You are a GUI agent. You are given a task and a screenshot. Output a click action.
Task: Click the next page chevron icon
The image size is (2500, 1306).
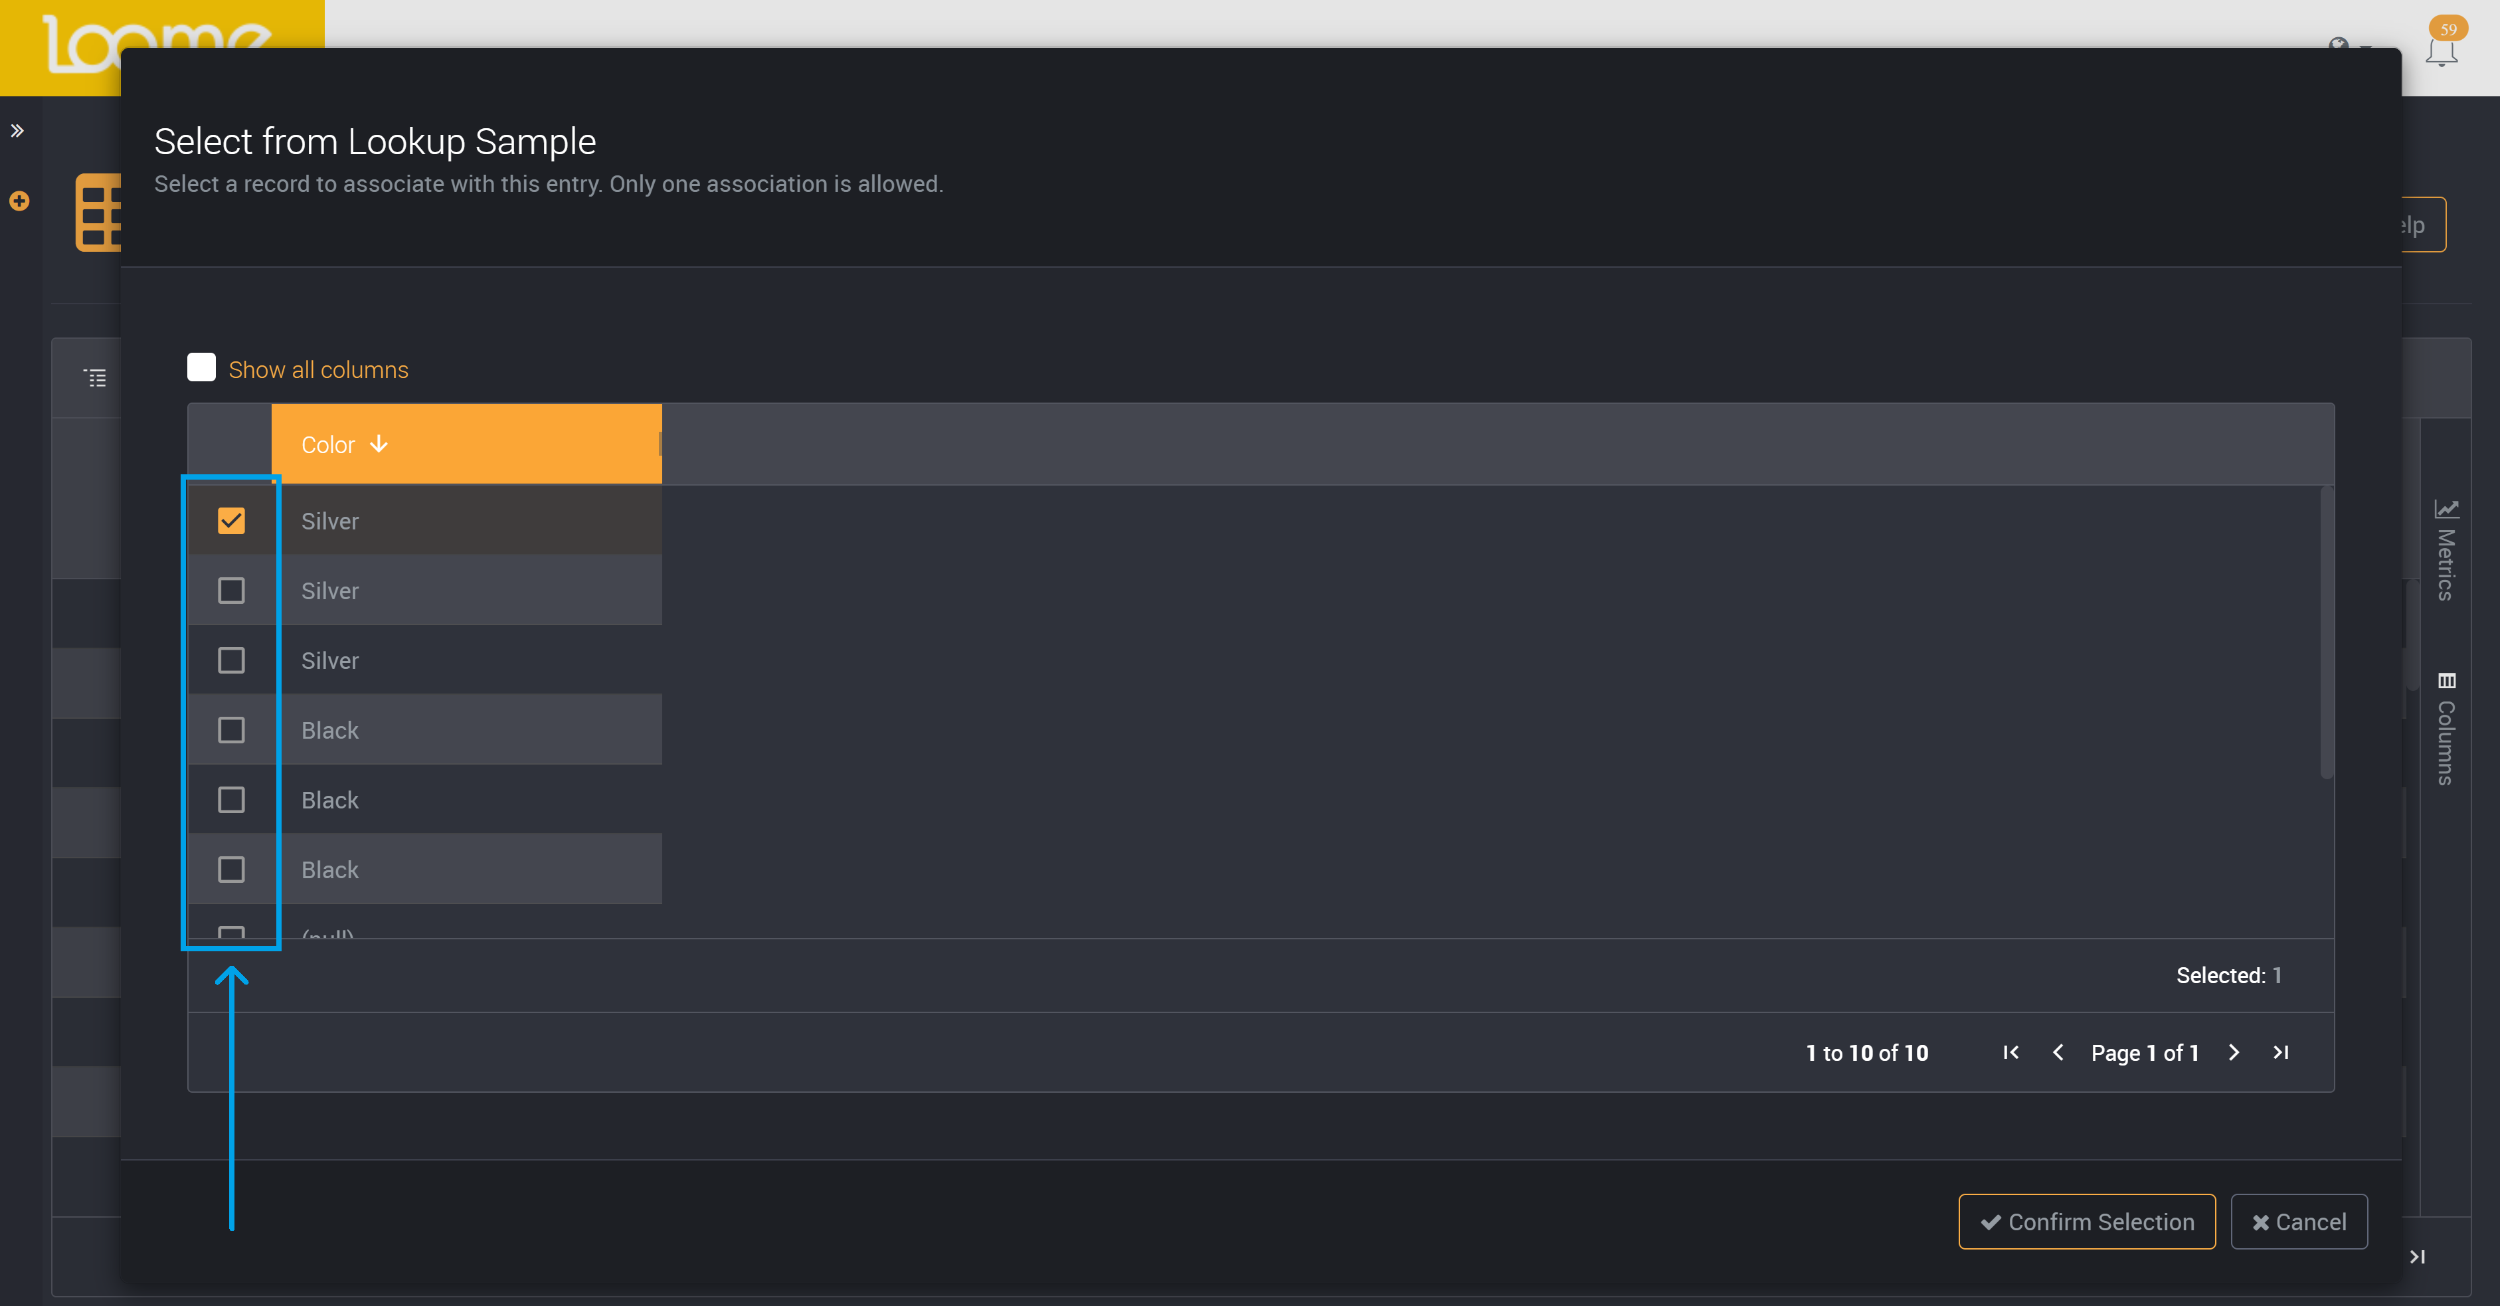tap(2234, 1052)
